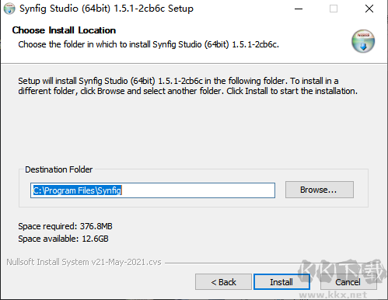The height and width of the screenshot is (300, 388).
Task: Minimize the Synfig Setup window
Action: click(299, 9)
